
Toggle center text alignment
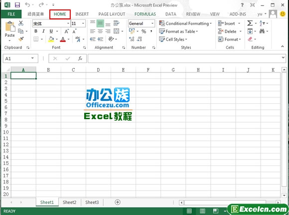pyautogui.click(x=100, y=31)
